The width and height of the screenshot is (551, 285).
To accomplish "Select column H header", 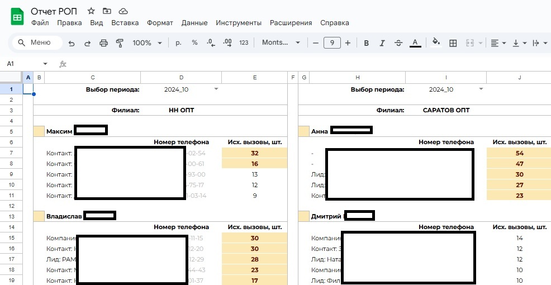I will 358,78.
